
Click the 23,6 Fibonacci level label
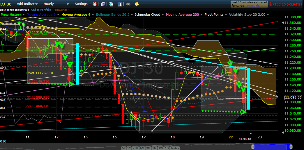(x=3, y=117)
